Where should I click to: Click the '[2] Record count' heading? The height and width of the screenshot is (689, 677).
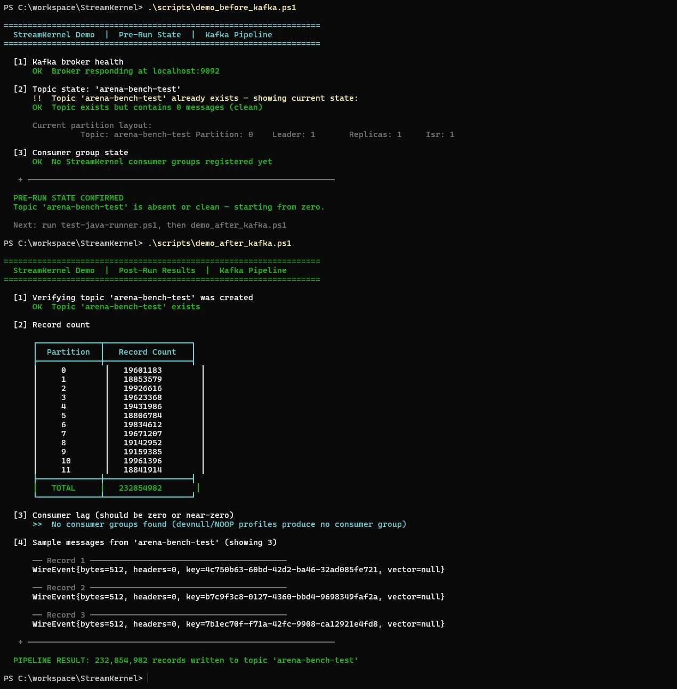pos(52,325)
